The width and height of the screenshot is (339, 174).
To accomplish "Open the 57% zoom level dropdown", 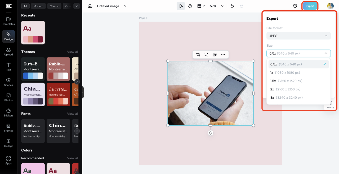I will (x=217, y=6).
